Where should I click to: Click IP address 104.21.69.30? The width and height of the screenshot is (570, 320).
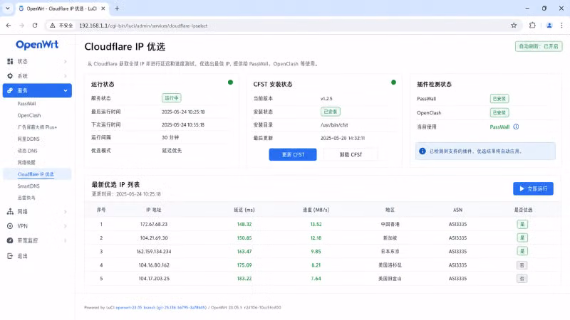tap(154, 238)
